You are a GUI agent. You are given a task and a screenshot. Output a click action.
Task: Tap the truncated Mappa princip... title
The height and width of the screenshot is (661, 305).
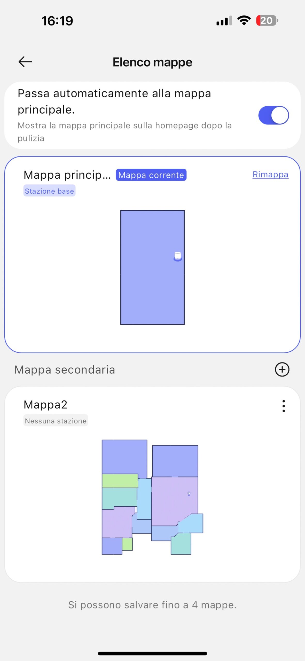click(x=67, y=175)
